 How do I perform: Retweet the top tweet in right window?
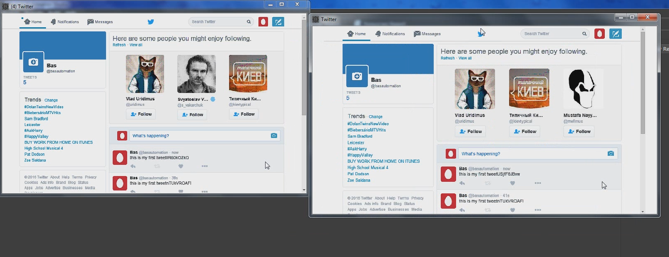point(488,183)
